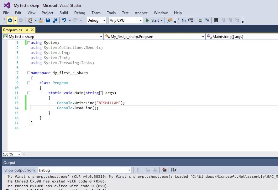The width and height of the screenshot is (278, 190).
Task: Click the Save All multi-floppy icon
Action: click(55, 20)
